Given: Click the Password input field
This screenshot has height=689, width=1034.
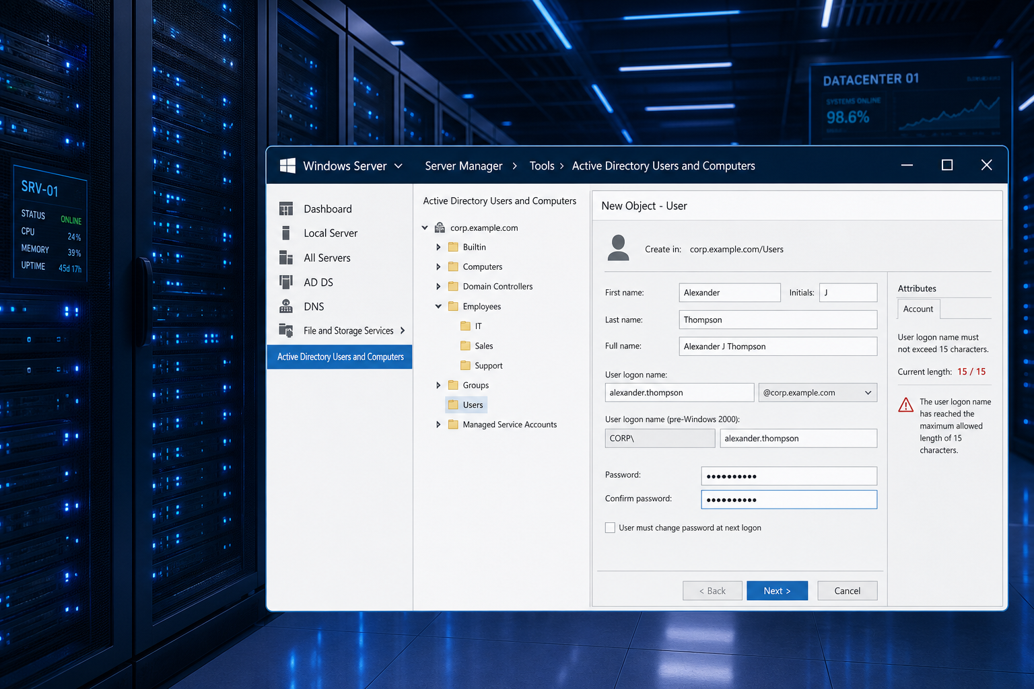Looking at the screenshot, I should point(789,476).
